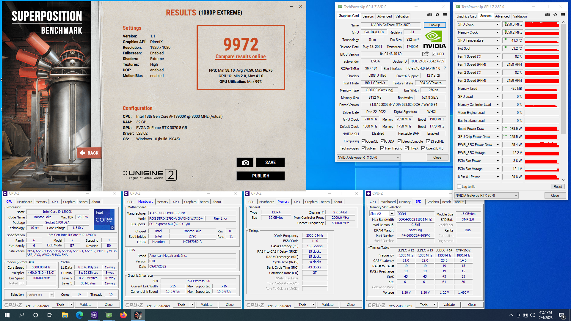
Task: Switch to the SPD tab in CPU-Z Mainboard window
Action: pyautogui.click(x=176, y=202)
